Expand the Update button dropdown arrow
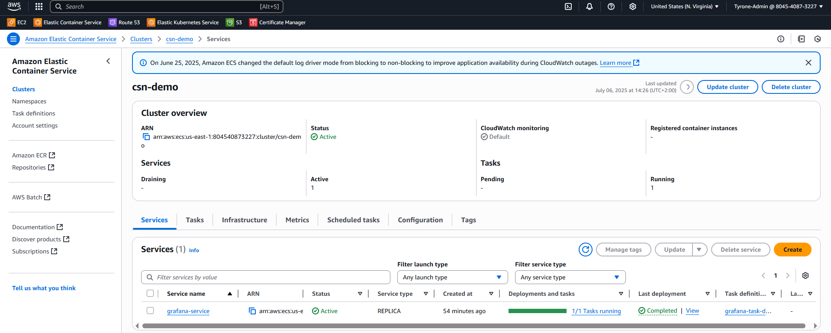The image size is (831, 333). pos(699,250)
